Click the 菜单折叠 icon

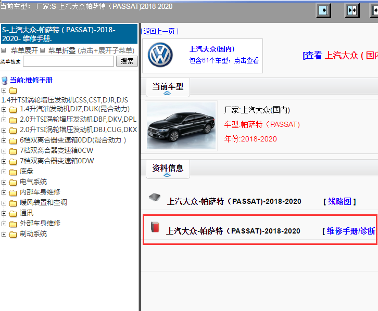click(x=42, y=50)
